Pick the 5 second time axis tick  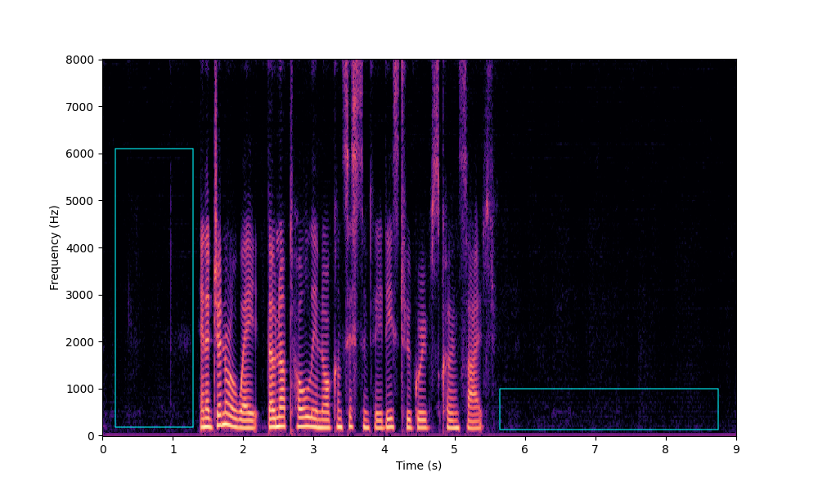point(454,448)
